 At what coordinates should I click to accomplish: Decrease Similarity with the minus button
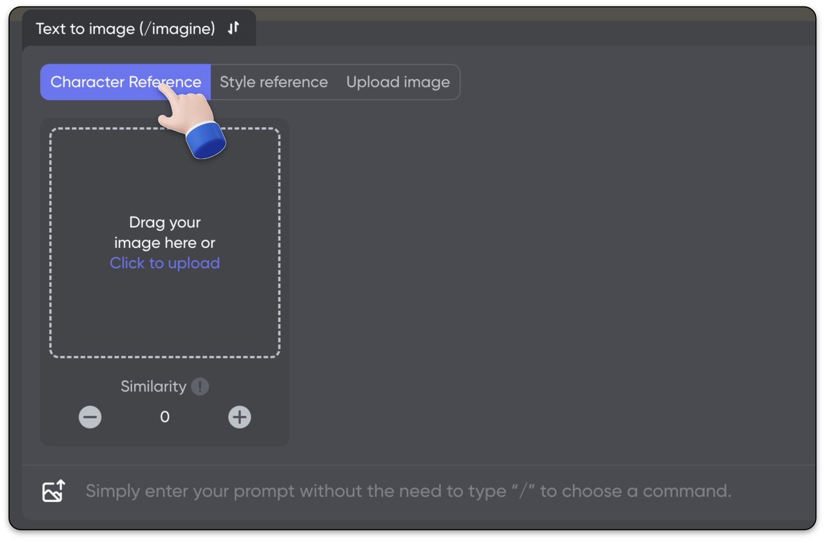90,417
